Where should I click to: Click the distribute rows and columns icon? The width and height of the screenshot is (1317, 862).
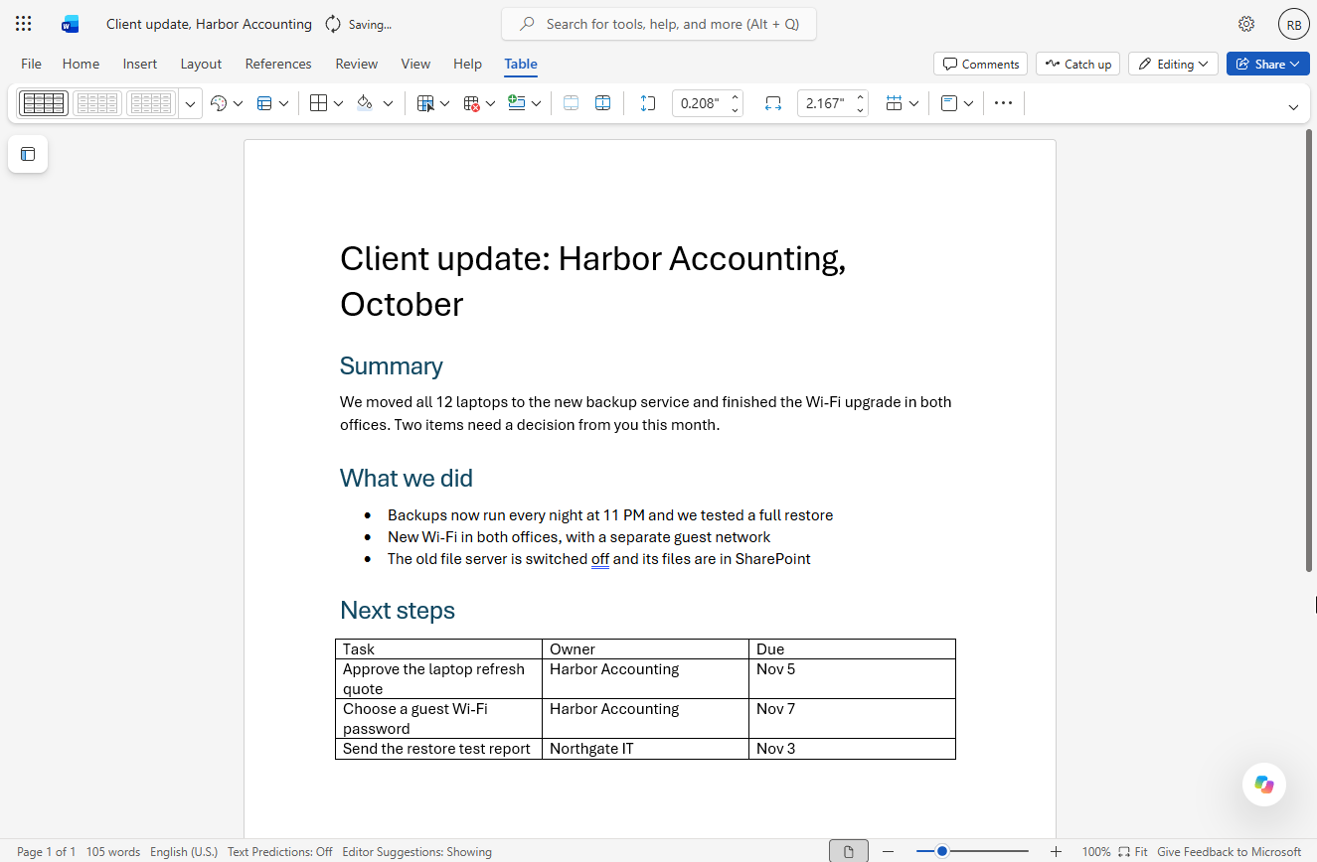894,103
